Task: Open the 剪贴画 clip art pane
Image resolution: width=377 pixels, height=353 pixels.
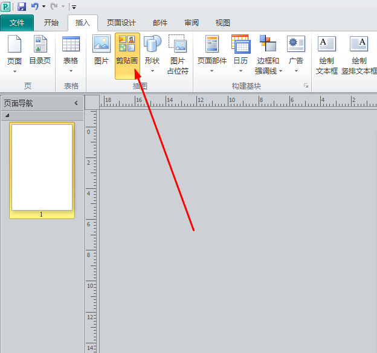Action: pyautogui.click(x=127, y=56)
